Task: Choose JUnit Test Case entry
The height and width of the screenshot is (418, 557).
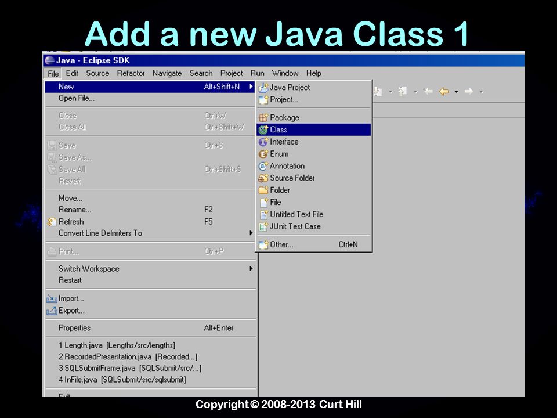Action: [x=314, y=226]
